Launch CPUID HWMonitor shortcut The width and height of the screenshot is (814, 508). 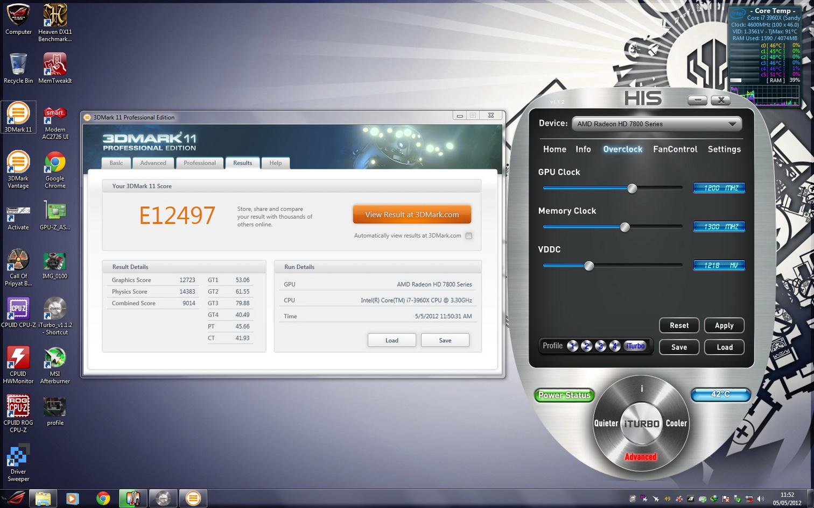18,366
